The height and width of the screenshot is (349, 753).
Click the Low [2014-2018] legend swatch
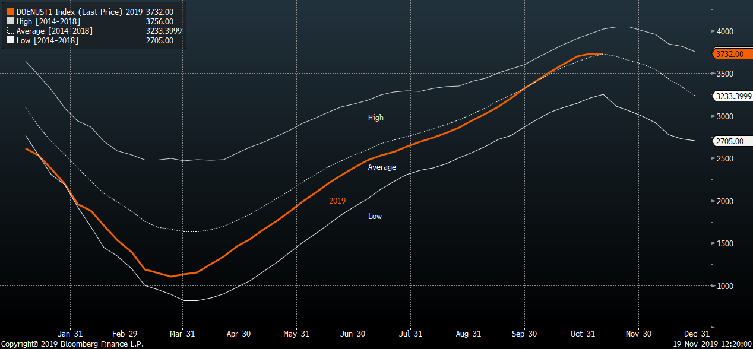point(11,40)
